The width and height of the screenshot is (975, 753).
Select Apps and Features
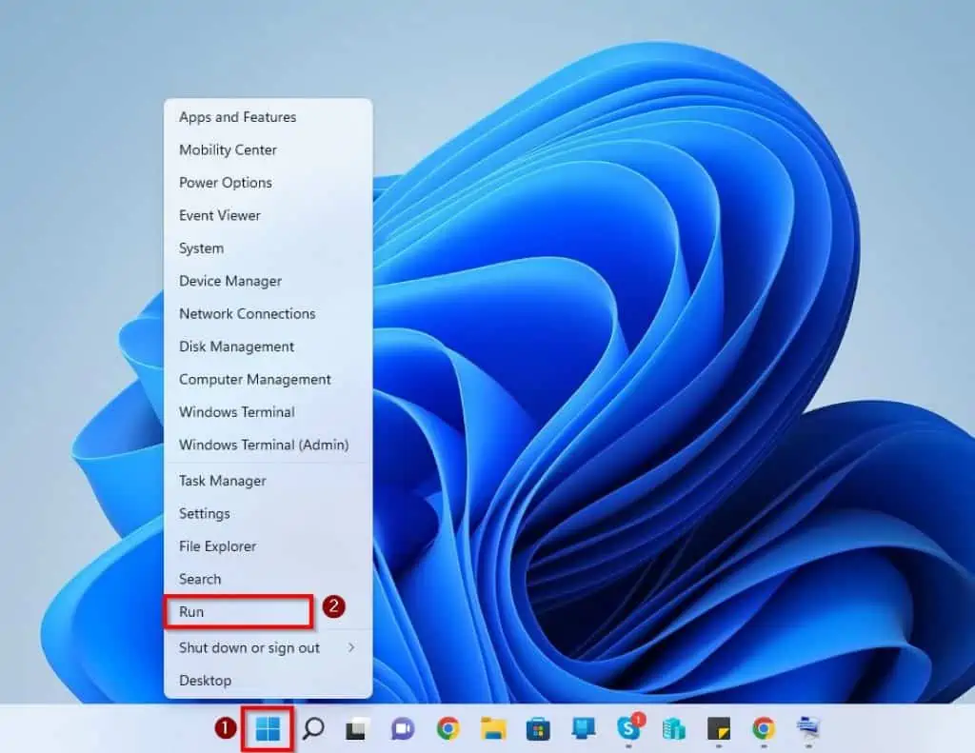[x=237, y=117]
